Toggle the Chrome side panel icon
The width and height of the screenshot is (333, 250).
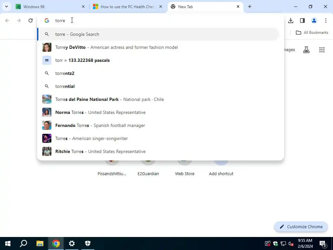point(302,21)
